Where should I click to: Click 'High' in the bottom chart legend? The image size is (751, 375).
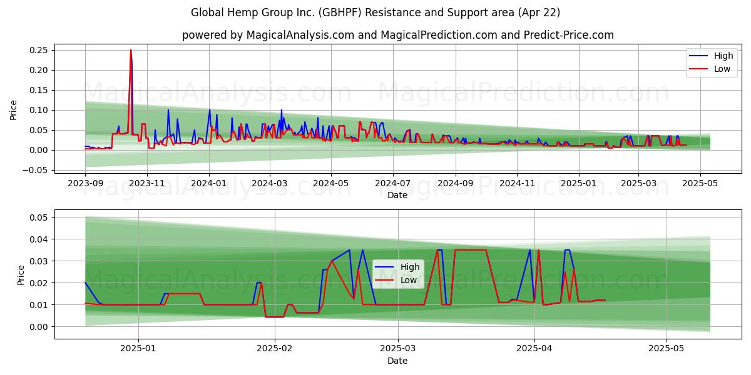(410, 267)
